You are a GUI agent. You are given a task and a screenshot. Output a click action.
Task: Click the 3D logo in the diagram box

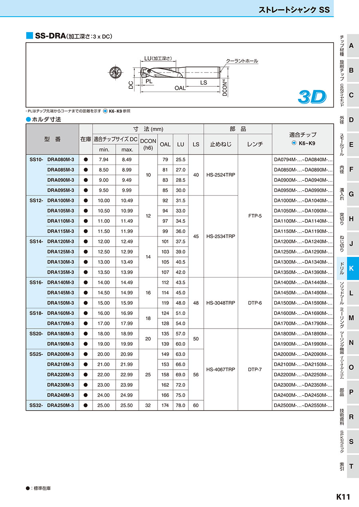click(x=312, y=96)
